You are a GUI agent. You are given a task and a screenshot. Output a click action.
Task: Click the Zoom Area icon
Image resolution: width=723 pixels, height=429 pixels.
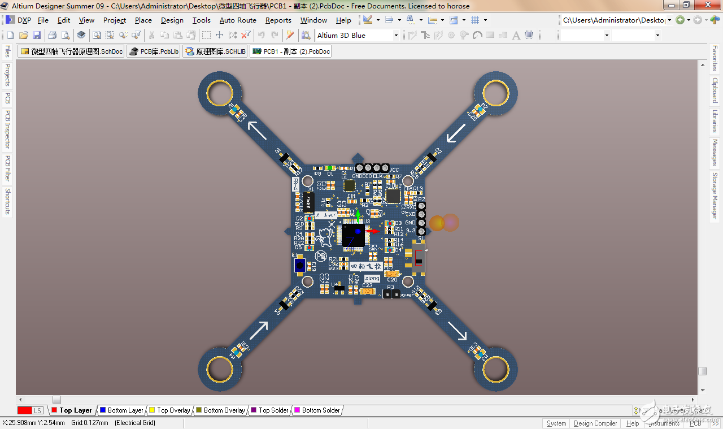coord(110,35)
